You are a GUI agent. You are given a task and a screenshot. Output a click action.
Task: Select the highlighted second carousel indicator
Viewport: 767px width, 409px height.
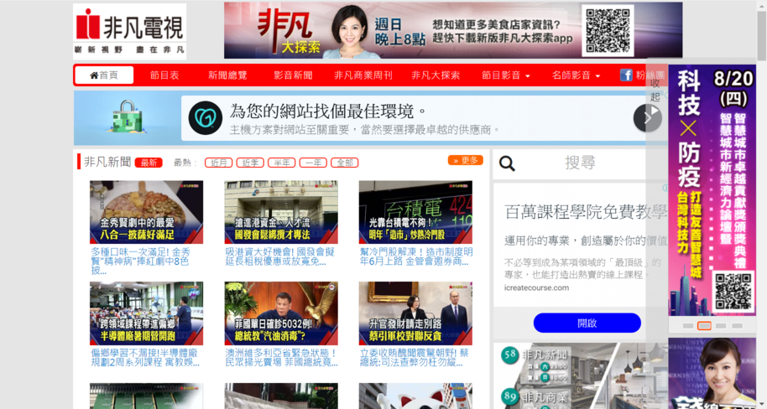(704, 326)
